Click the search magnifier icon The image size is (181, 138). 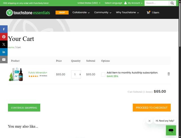tap(172, 3)
